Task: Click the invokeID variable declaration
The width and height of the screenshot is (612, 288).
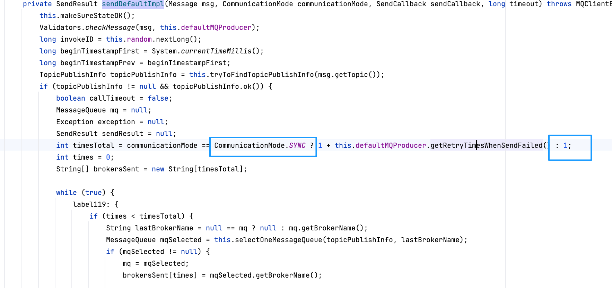Action: [x=77, y=40]
